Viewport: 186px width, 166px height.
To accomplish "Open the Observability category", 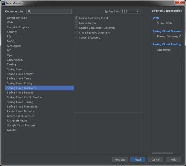I will click(x=39, y=60).
